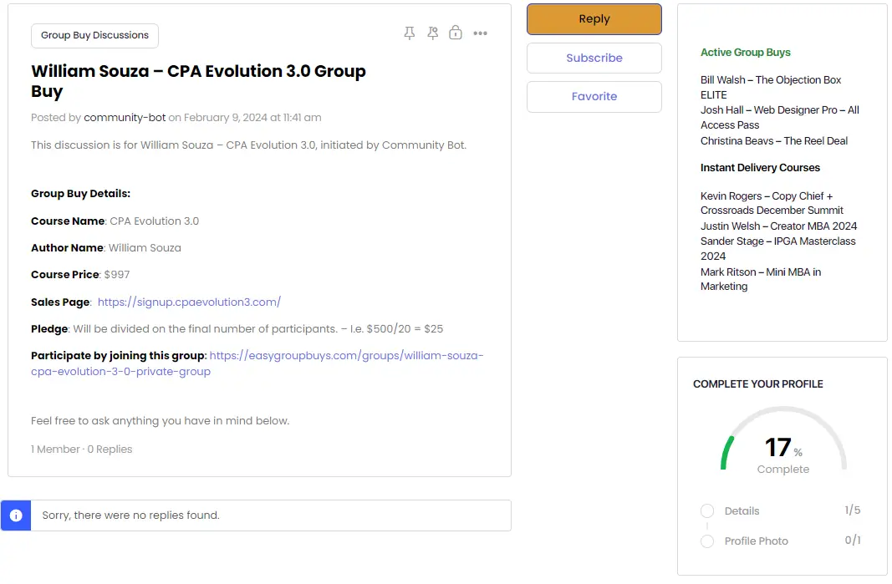Open Christina Beavs – The Reel Deal
Image resolution: width=892 pixels, height=584 pixels.
point(773,141)
